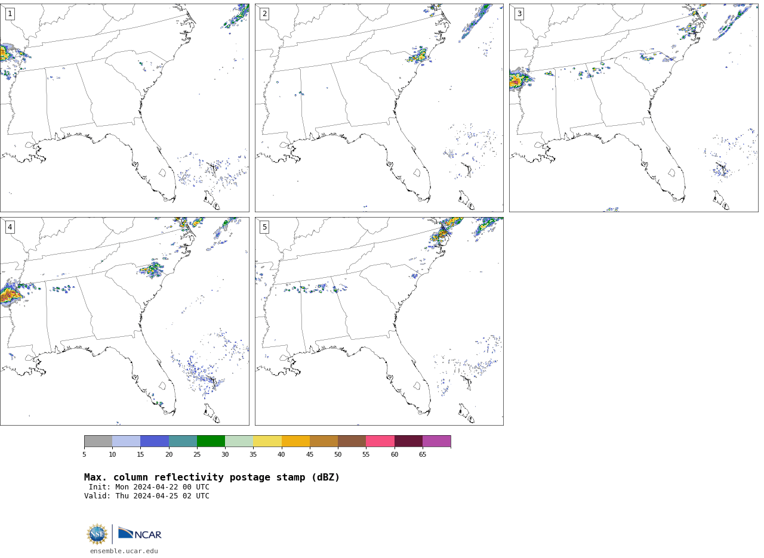Click the light blue 10-15 dBZ swatch
Screen dimensions: 764x558
[x=127, y=441]
